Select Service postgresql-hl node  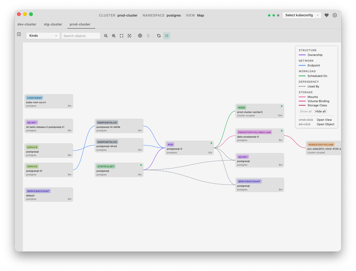point(49,170)
